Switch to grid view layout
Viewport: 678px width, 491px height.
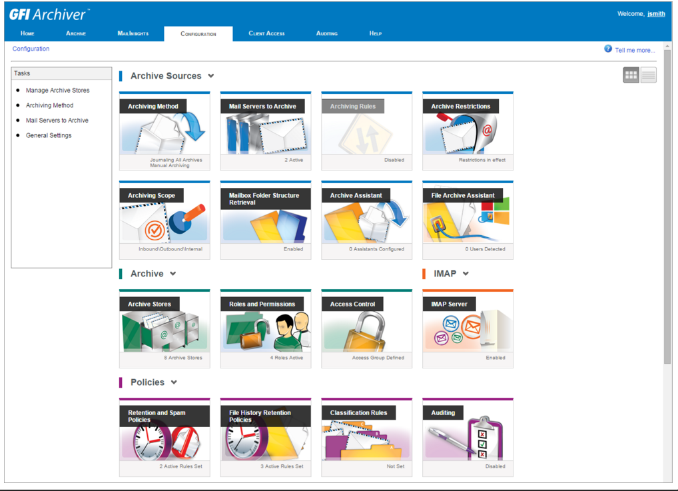[630, 75]
